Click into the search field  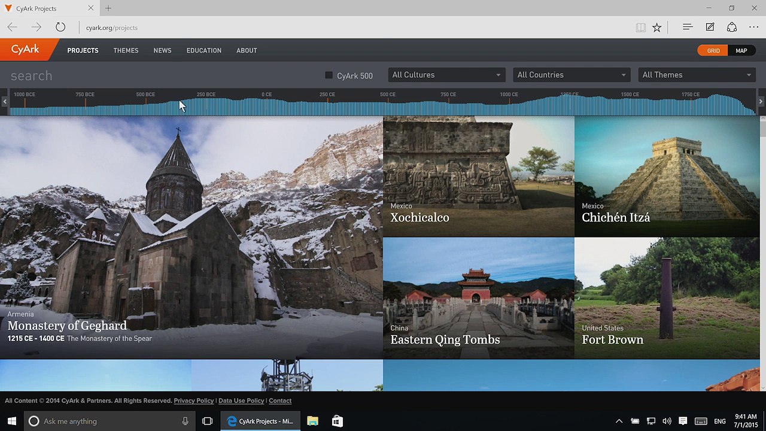coord(162,75)
